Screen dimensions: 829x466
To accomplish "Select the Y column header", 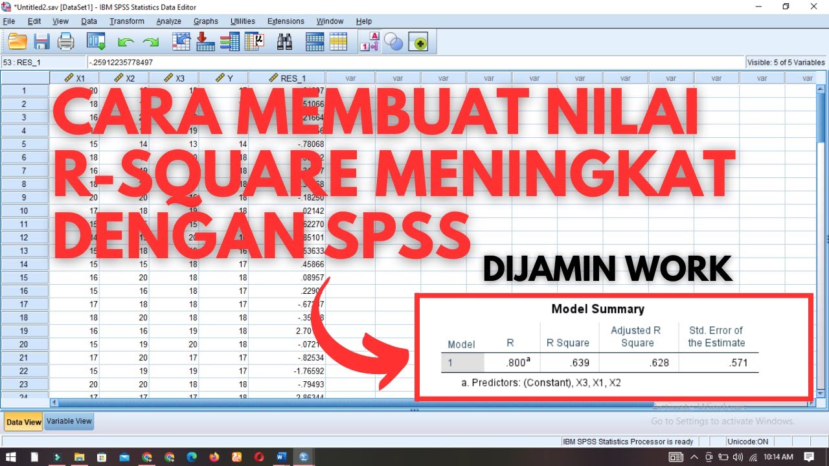I will tap(224, 78).
